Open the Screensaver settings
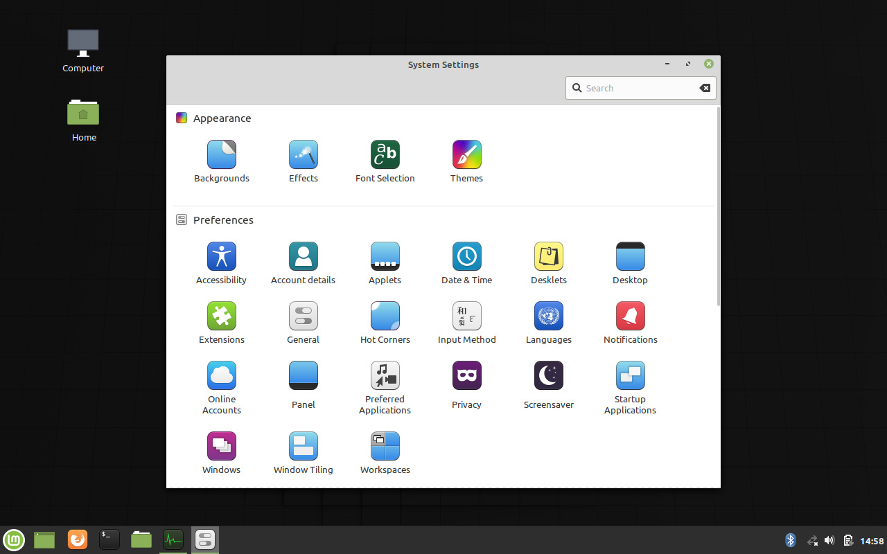Viewport: 887px width, 554px height. click(549, 385)
